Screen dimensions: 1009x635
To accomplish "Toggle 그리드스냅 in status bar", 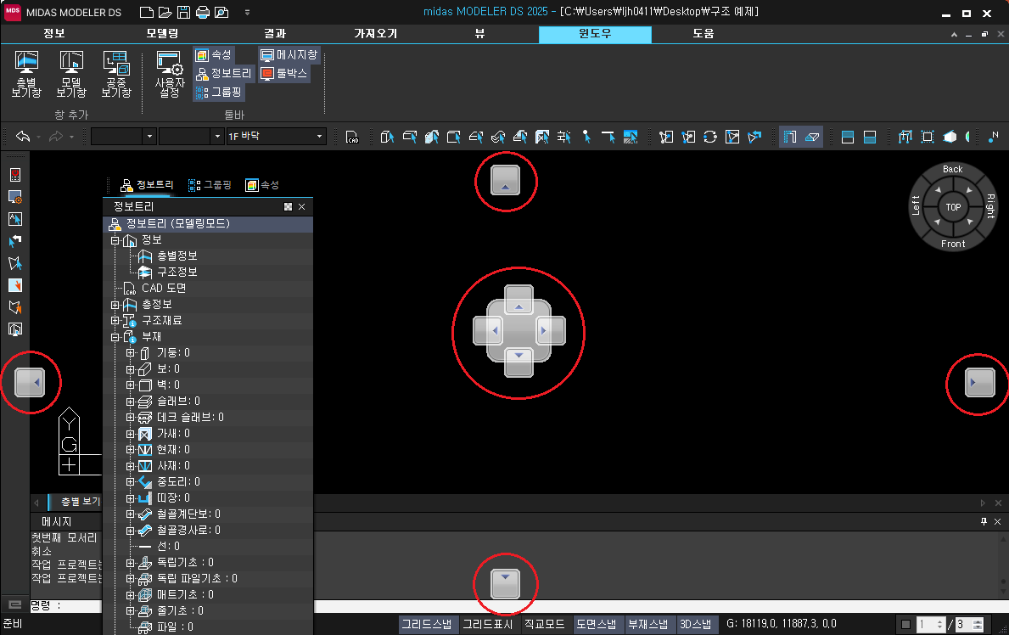I will click(427, 624).
